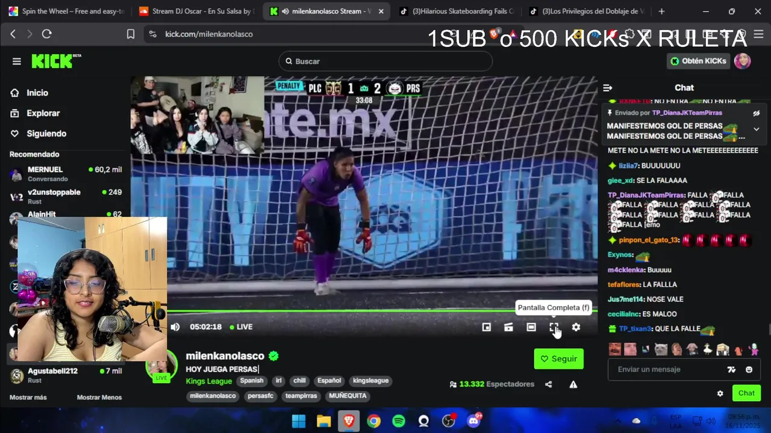Screen dimensions: 771x433
Task: Open the milenkanolasco streamer avatar
Action: click(161, 364)
